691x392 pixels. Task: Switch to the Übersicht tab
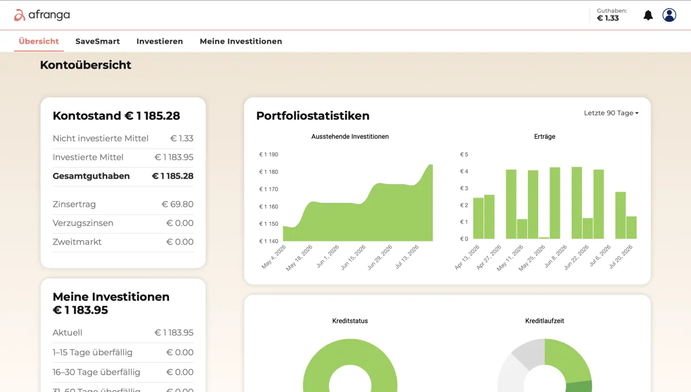click(x=39, y=41)
